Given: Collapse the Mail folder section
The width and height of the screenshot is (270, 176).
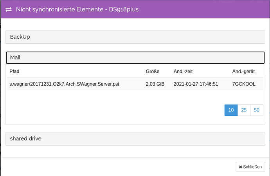Looking at the screenshot, I should click(135, 57).
